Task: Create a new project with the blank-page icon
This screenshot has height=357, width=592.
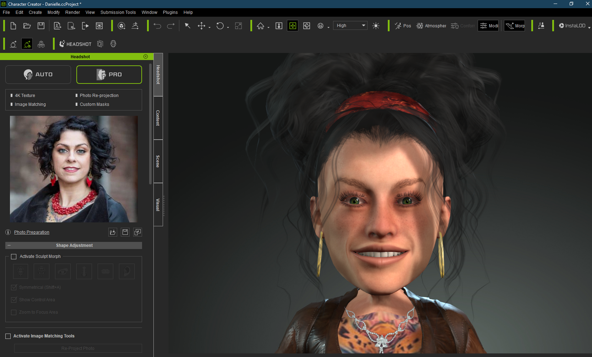Action: click(13, 26)
